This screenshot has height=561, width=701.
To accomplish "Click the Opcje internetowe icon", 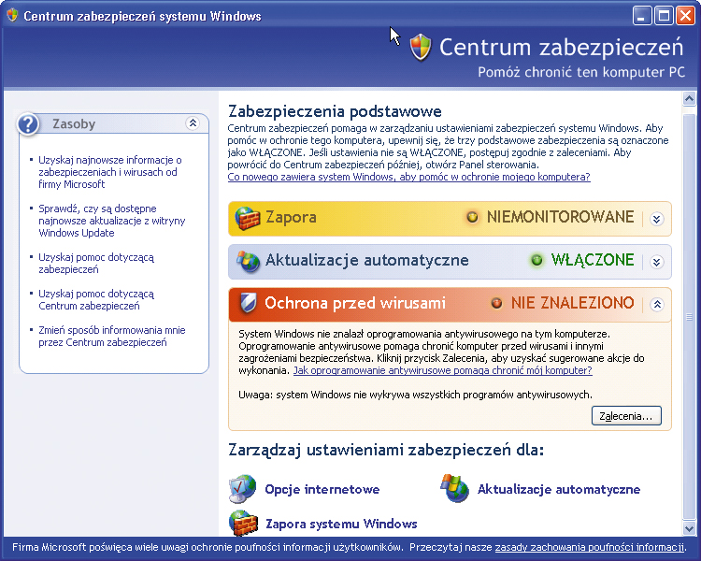I will pos(243,489).
